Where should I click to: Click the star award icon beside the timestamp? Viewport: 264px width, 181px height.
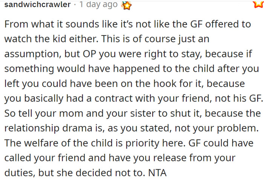(127, 5)
